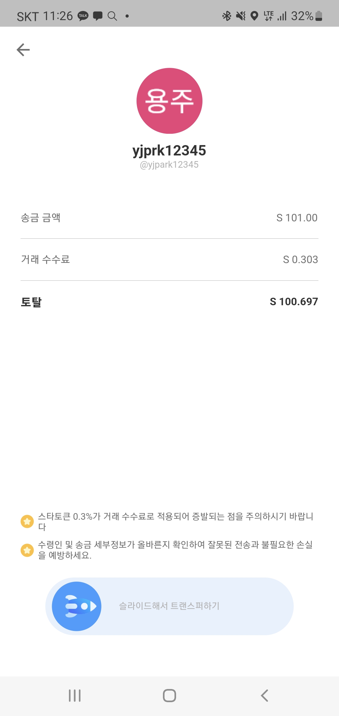
Task: Tap the 거래 수수료 fee value S 0.303
Action: pyautogui.click(x=300, y=259)
